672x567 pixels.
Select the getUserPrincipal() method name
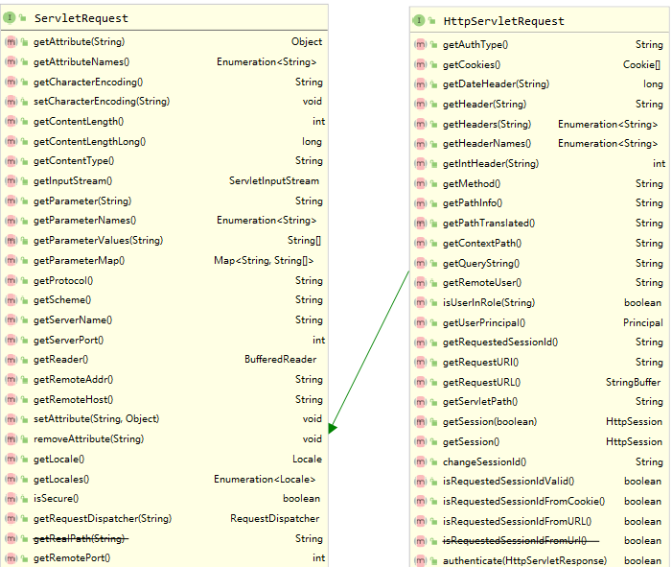[x=484, y=322]
